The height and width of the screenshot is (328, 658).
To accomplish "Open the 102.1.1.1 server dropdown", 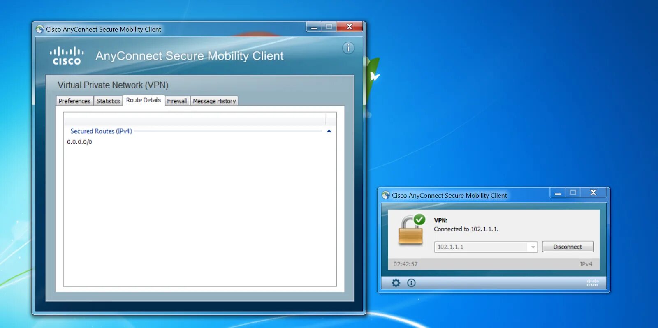I will coord(533,247).
